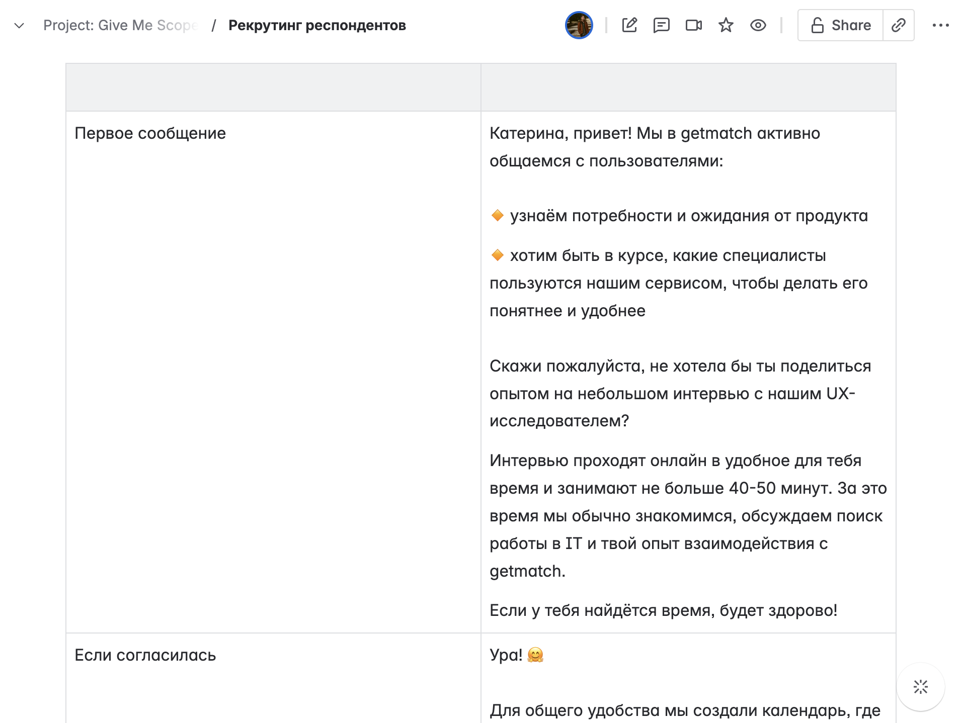
Task: Open the user avatar in the header
Action: (579, 25)
